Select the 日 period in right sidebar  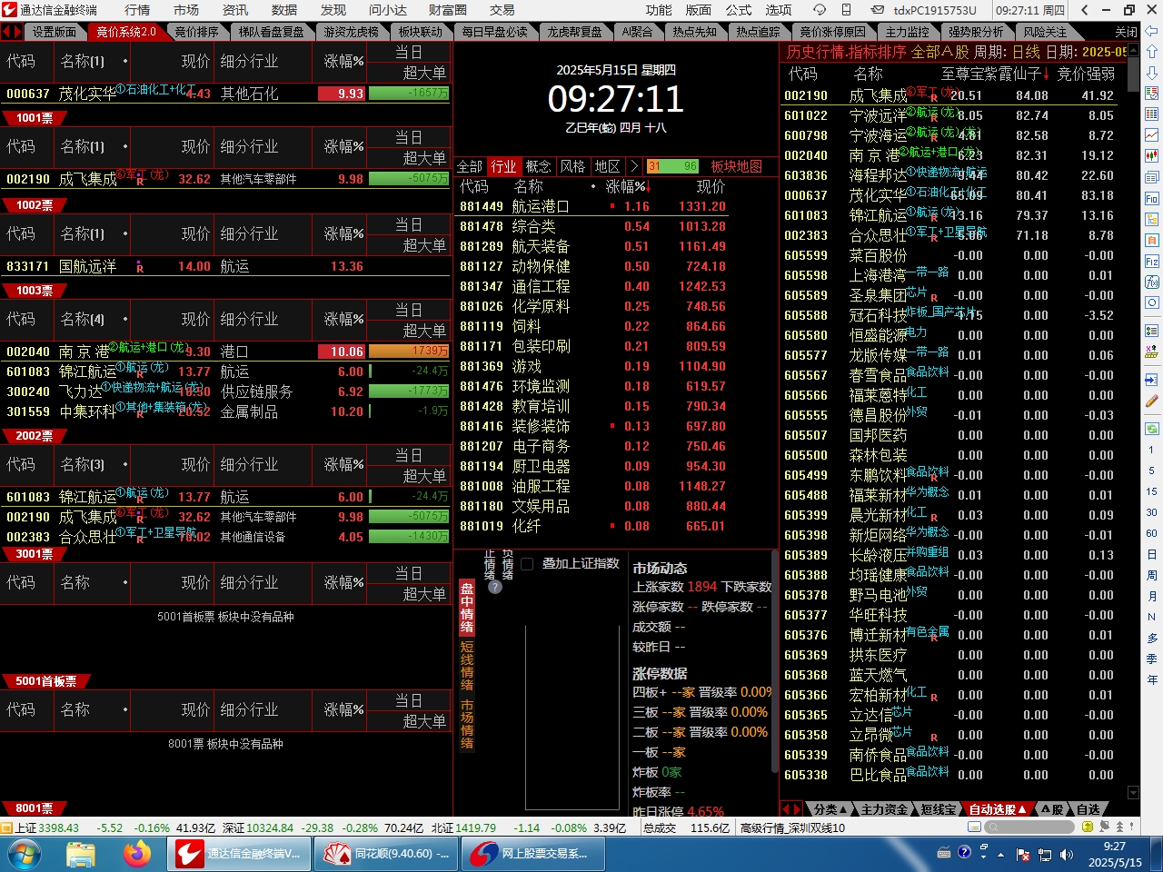(1152, 554)
